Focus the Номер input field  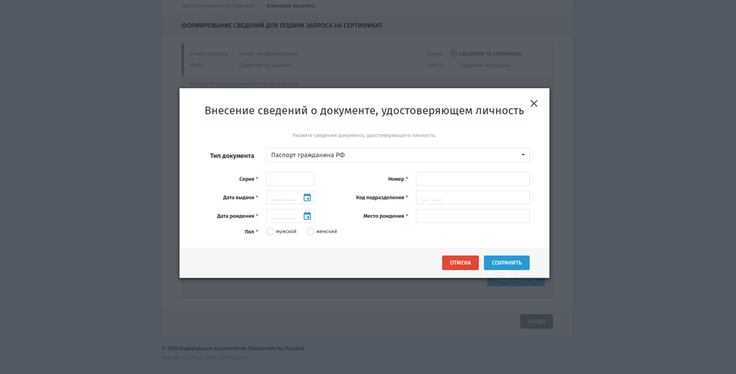472,179
